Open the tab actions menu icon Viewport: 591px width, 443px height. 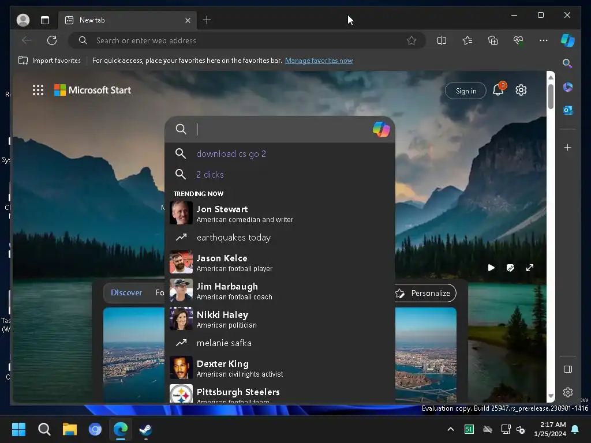click(x=45, y=20)
